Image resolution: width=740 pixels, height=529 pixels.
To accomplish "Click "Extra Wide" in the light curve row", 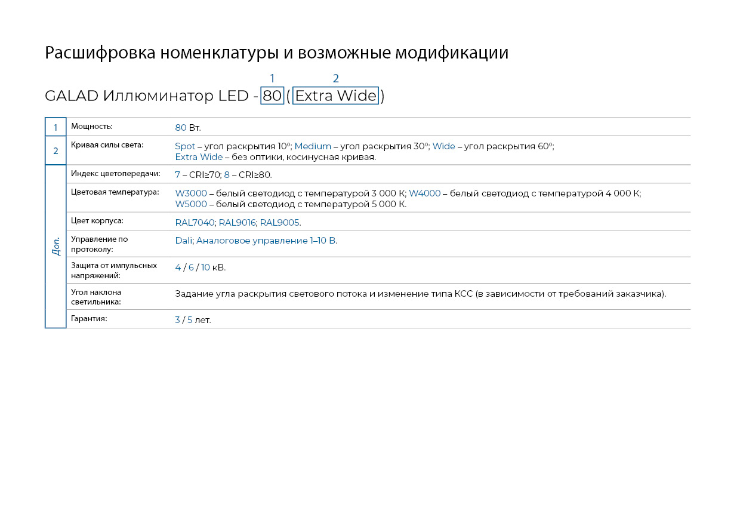I will (199, 157).
